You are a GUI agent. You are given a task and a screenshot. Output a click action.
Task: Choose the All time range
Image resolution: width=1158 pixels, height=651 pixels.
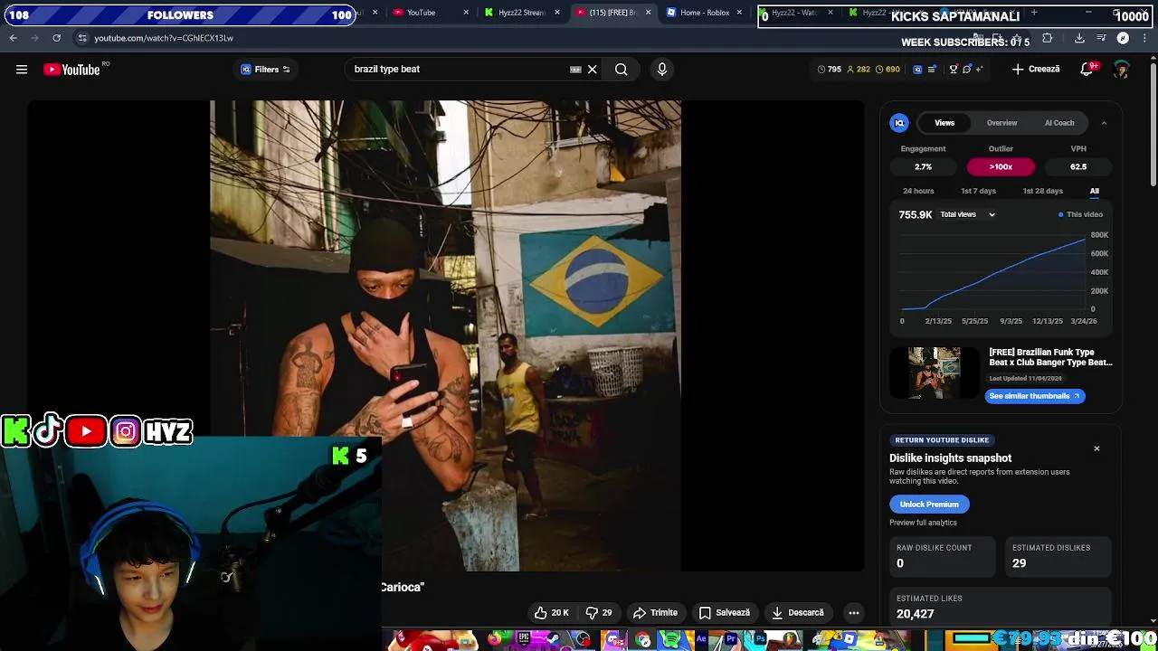pyautogui.click(x=1094, y=191)
